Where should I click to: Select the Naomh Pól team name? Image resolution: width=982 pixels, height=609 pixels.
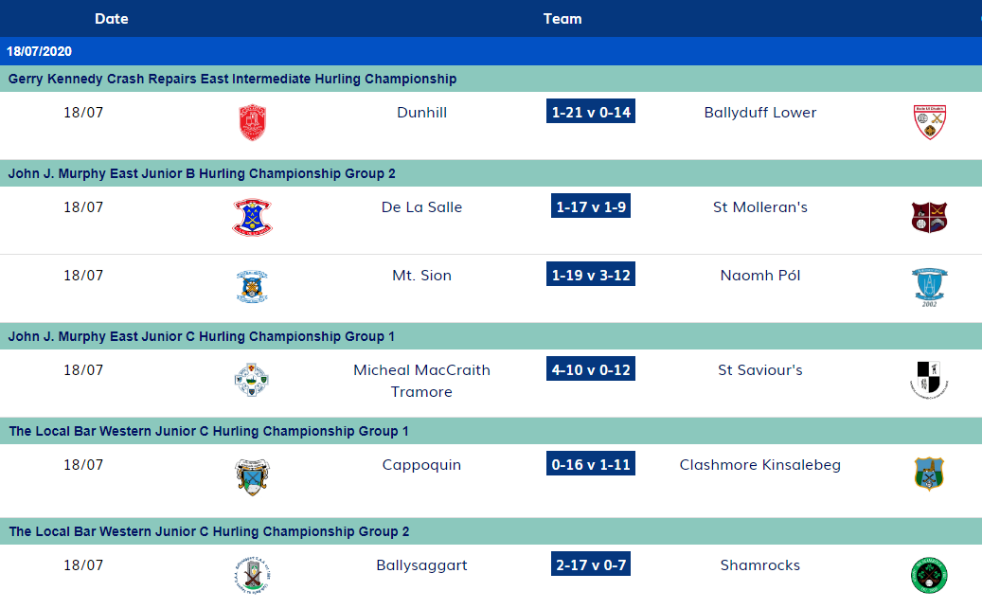click(x=759, y=276)
